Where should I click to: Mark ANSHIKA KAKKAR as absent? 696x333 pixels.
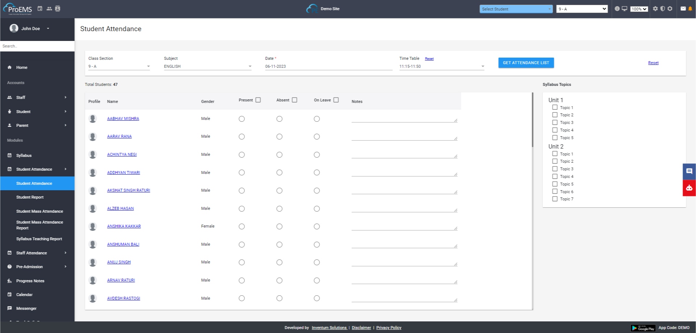(x=279, y=226)
